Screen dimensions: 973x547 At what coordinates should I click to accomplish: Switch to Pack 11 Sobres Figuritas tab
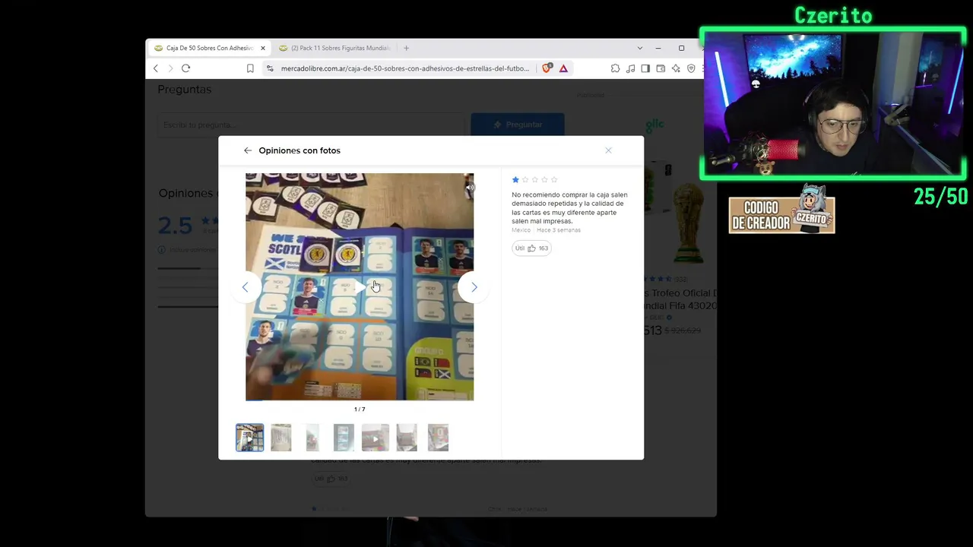[x=334, y=48]
